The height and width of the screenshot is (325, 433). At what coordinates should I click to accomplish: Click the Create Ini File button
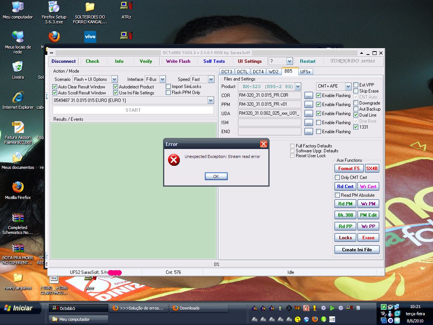[357, 249]
